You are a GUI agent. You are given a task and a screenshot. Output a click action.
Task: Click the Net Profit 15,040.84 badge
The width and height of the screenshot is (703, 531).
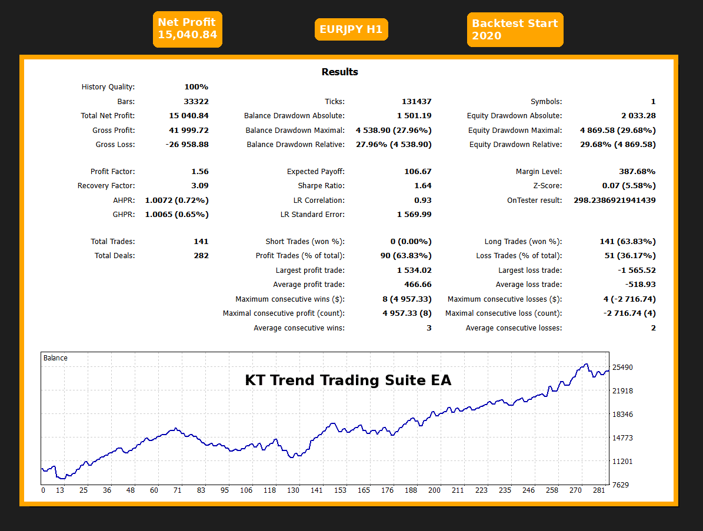188,29
